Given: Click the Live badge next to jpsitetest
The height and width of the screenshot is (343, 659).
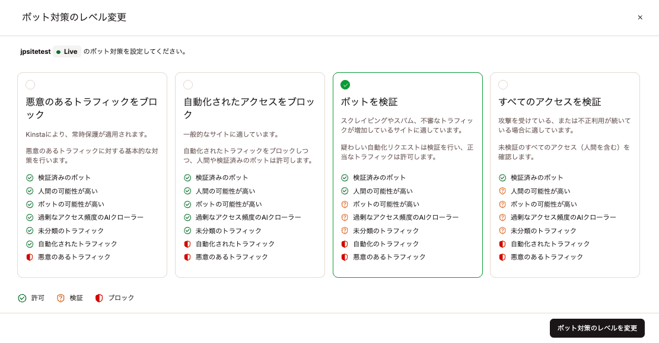Looking at the screenshot, I should click(x=66, y=52).
